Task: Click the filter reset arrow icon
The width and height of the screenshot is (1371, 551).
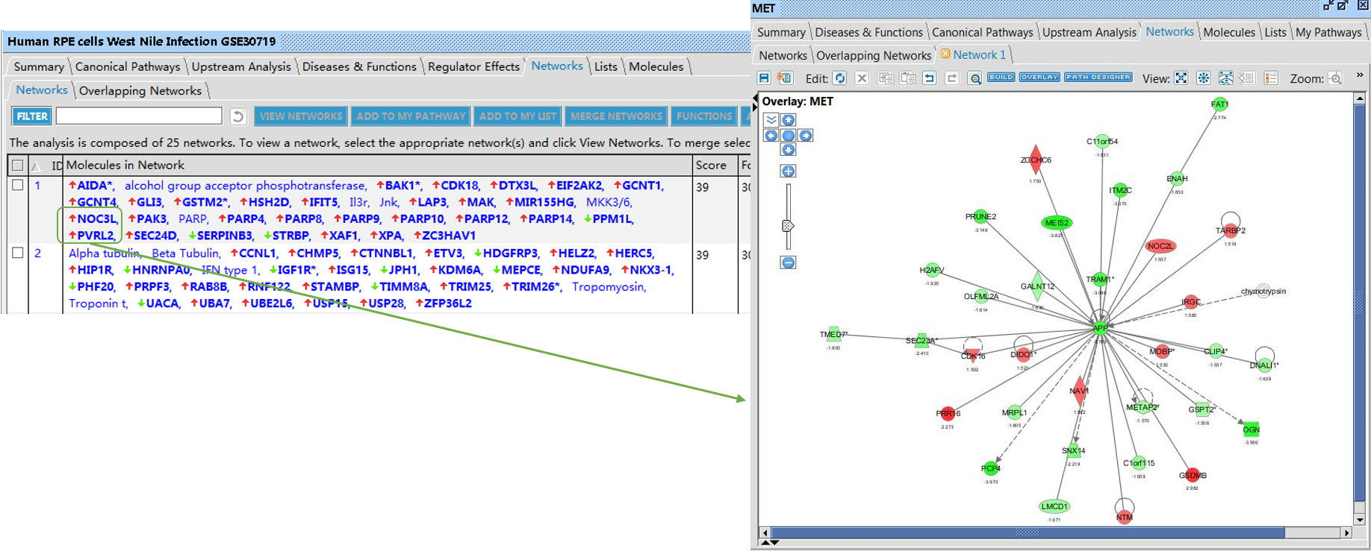Action: pyautogui.click(x=237, y=116)
